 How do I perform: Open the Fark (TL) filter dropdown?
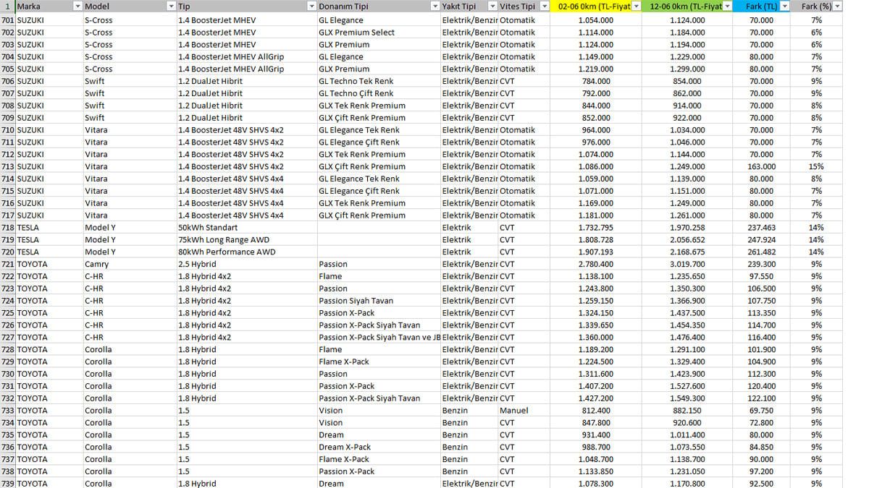pyautogui.click(x=785, y=7)
